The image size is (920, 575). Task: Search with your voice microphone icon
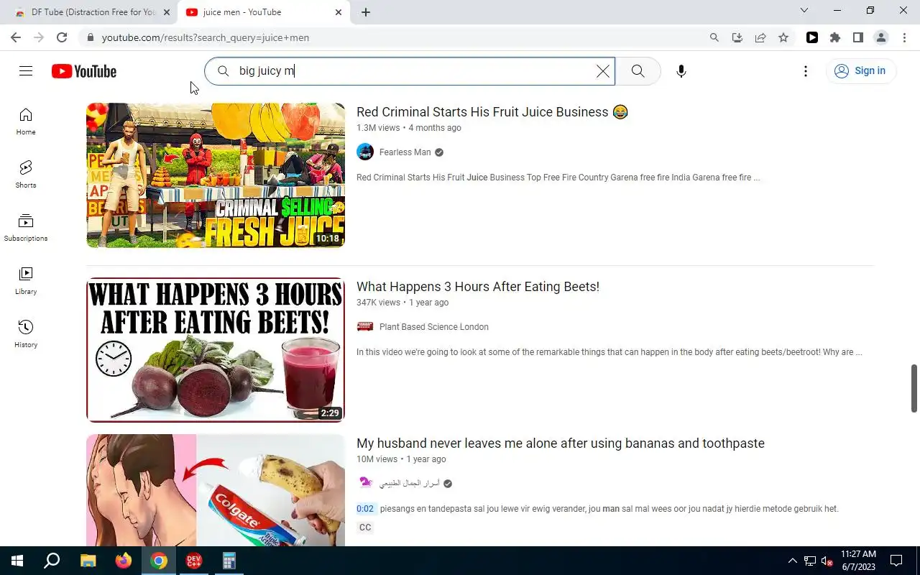(x=681, y=71)
